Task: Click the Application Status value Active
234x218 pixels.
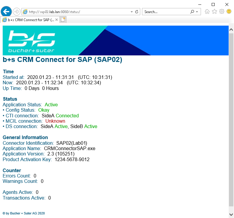Action: click(x=51, y=105)
